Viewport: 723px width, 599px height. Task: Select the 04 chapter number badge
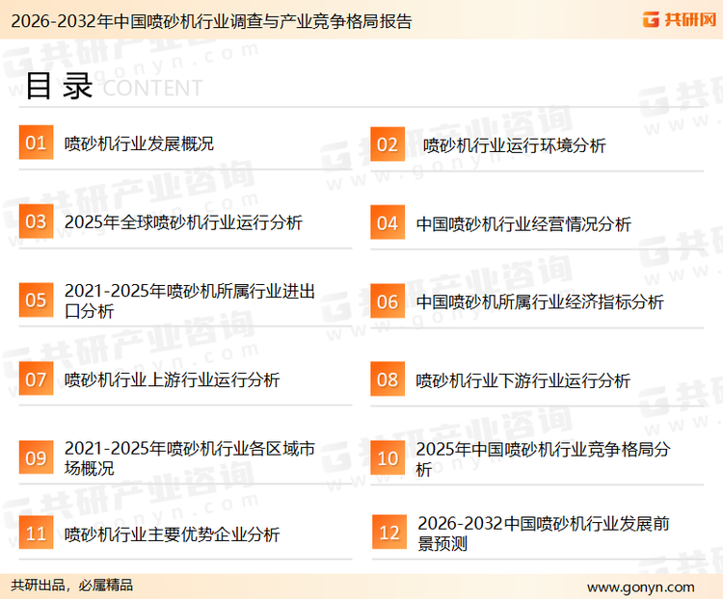tap(387, 223)
